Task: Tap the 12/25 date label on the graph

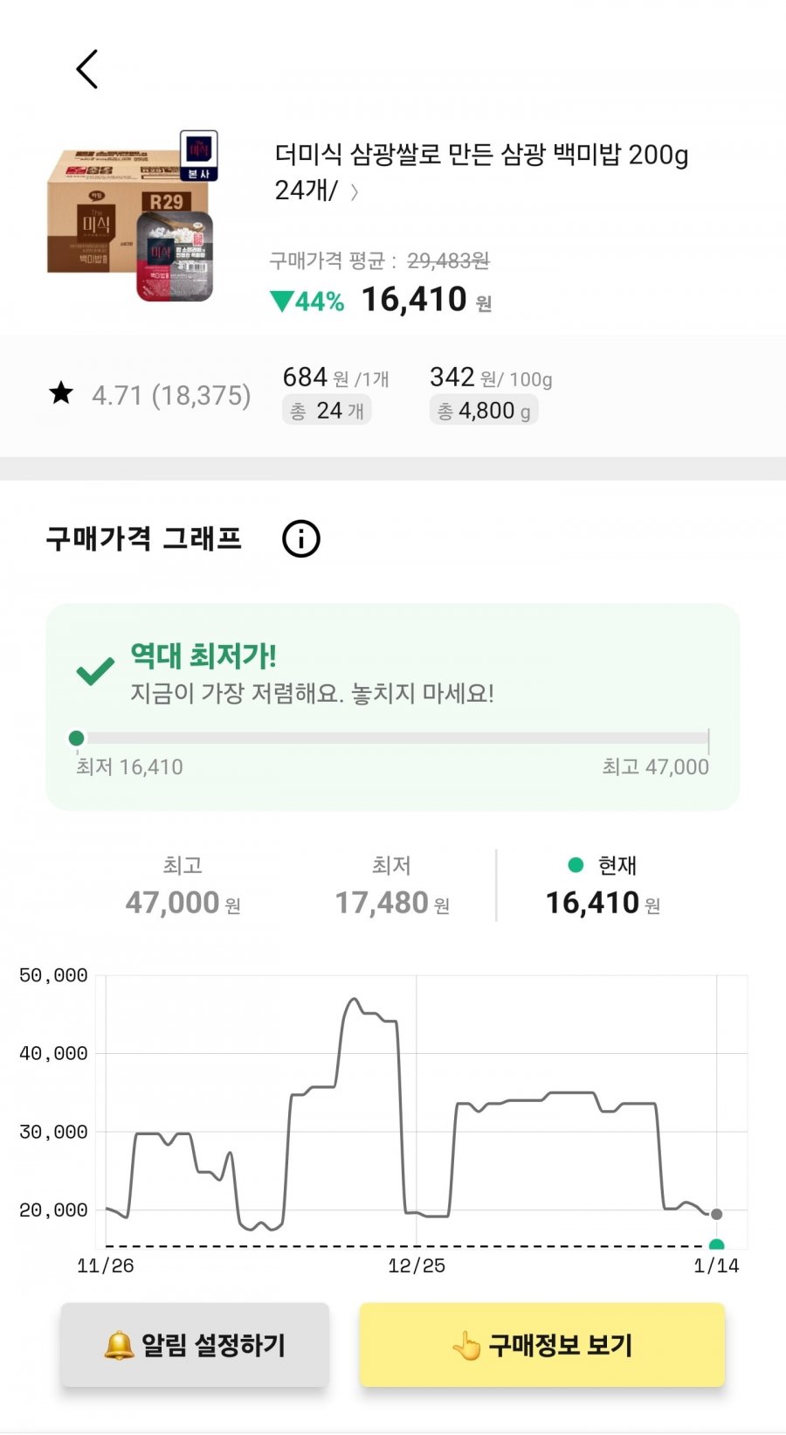Action: click(x=417, y=1265)
